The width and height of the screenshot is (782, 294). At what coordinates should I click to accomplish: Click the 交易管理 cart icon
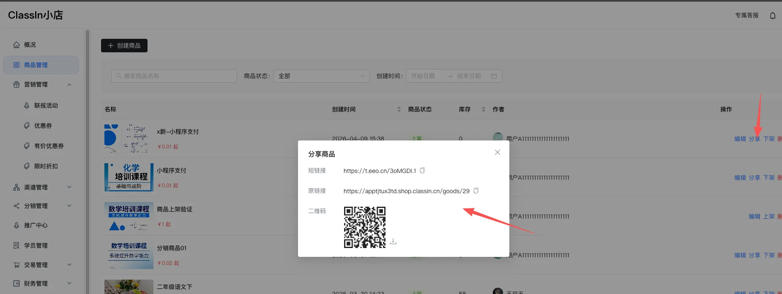[16, 265]
